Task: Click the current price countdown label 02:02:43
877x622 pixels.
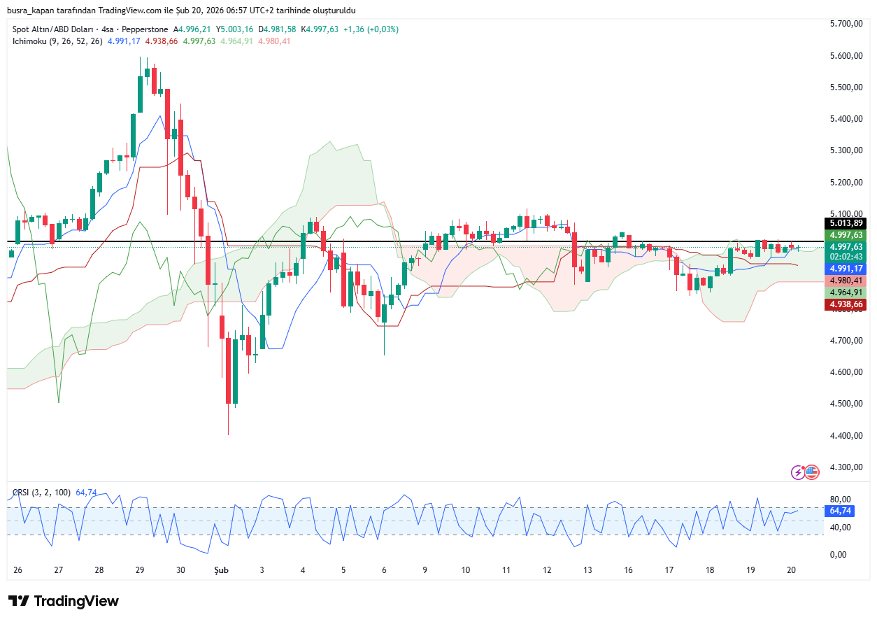Action: (x=846, y=257)
